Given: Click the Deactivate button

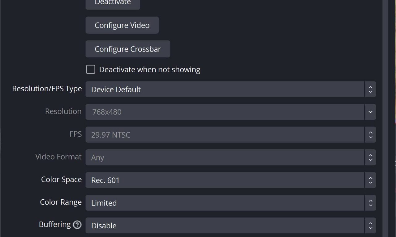Looking at the screenshot, I should [x=113, y=3].
